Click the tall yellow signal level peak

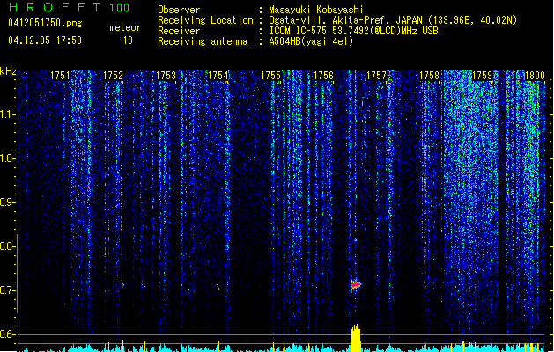[356, 338]
